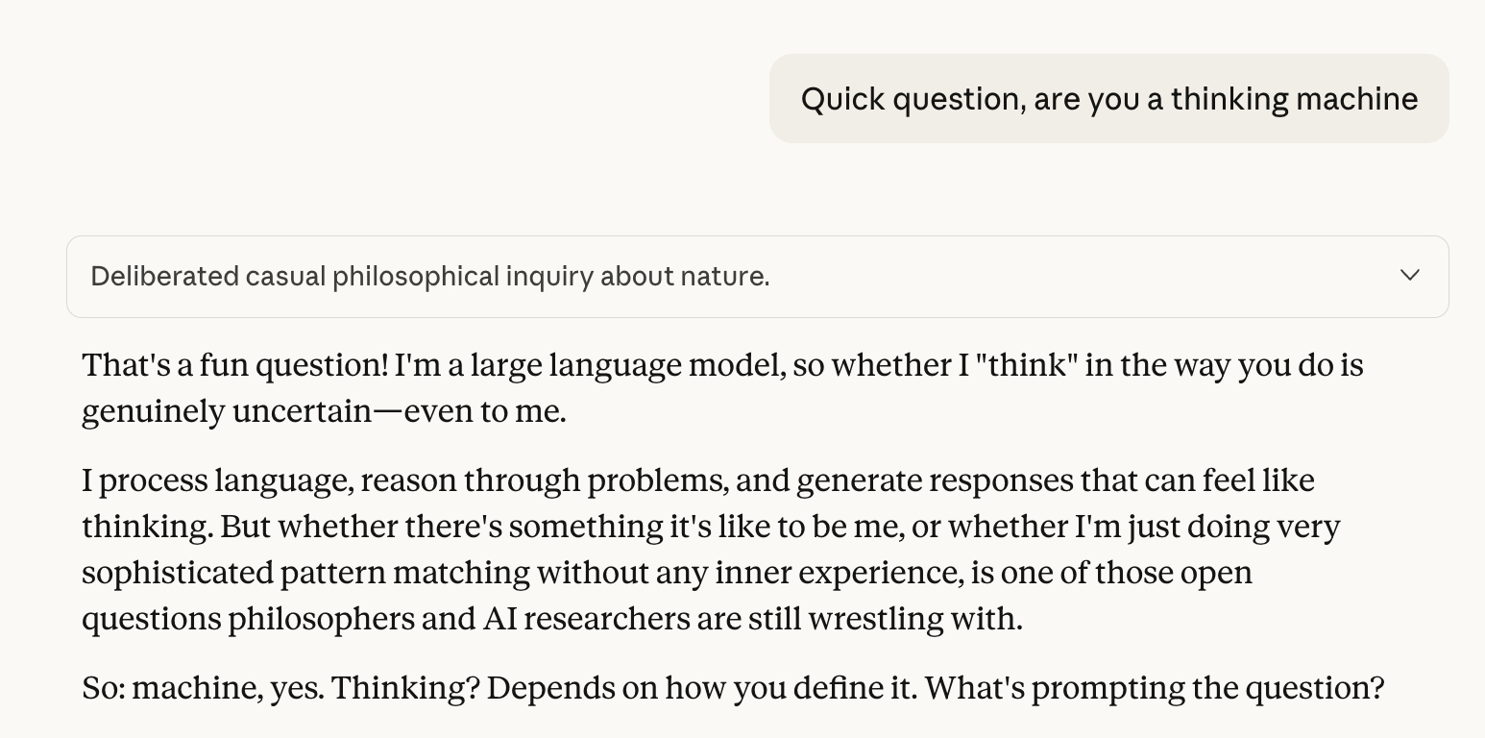Image resolution: width=1485 pixels, height=738 pixels.
Task: Click the words "thinking machine" in user bubble
Action: [x=1294, y=99]
